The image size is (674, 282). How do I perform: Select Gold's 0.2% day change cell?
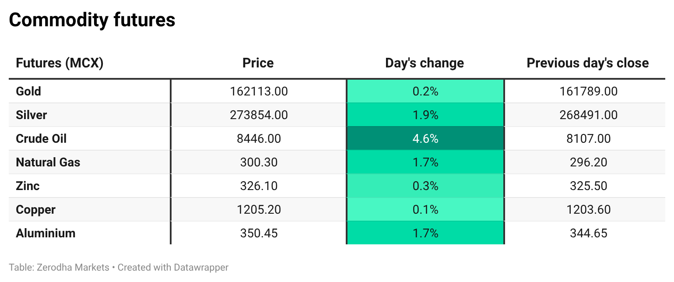425,92
